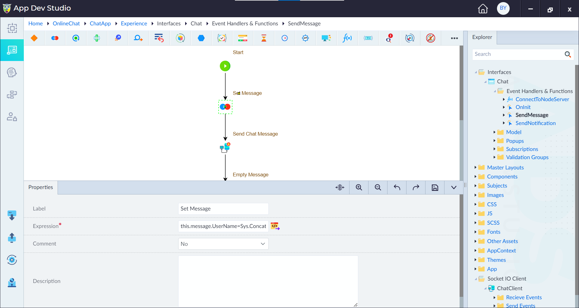Redo the last change
The image size is (579, 308).
coord(416,188)
